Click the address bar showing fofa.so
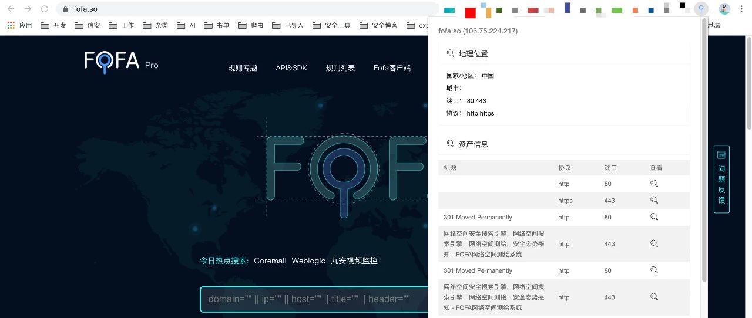Image resolution: width=752 pixels, height=318 pixels. point(247,9)
